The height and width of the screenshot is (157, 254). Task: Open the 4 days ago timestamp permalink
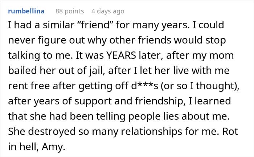pyautogui.click(x=108, y=11)
